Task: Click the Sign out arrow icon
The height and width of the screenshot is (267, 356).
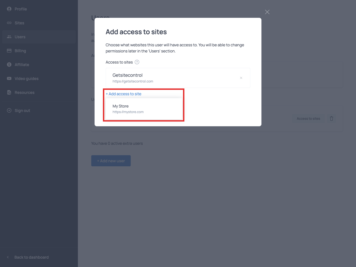Action: point(9,110)
